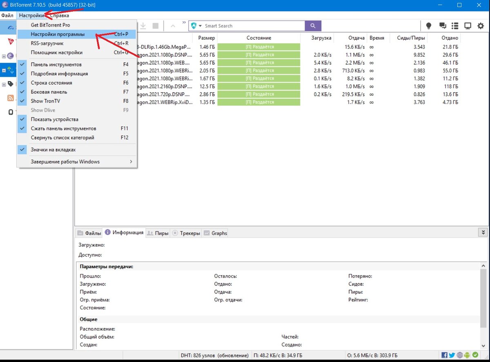Viewport: 490px width, 362px height.
Task: Sort by Загрузка column header
Action: point(317,38)
